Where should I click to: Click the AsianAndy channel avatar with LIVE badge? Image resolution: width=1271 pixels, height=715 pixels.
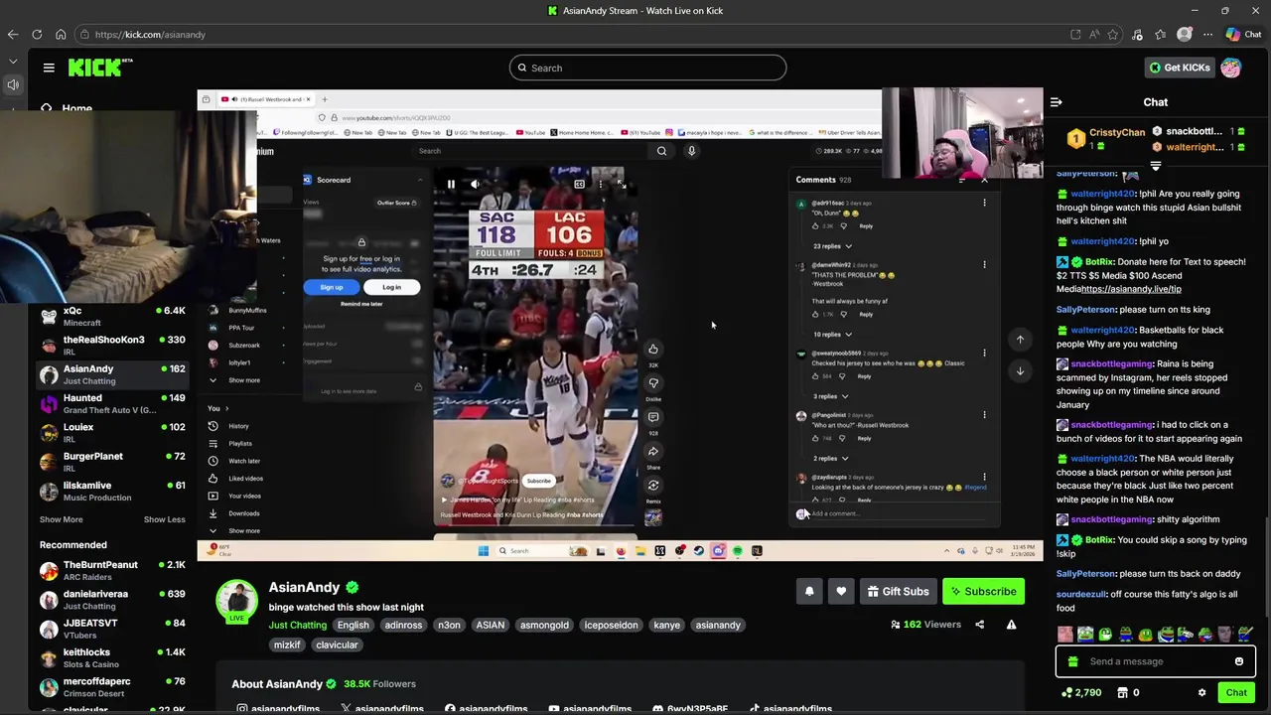pyautogui.click(x=237, y=602)
